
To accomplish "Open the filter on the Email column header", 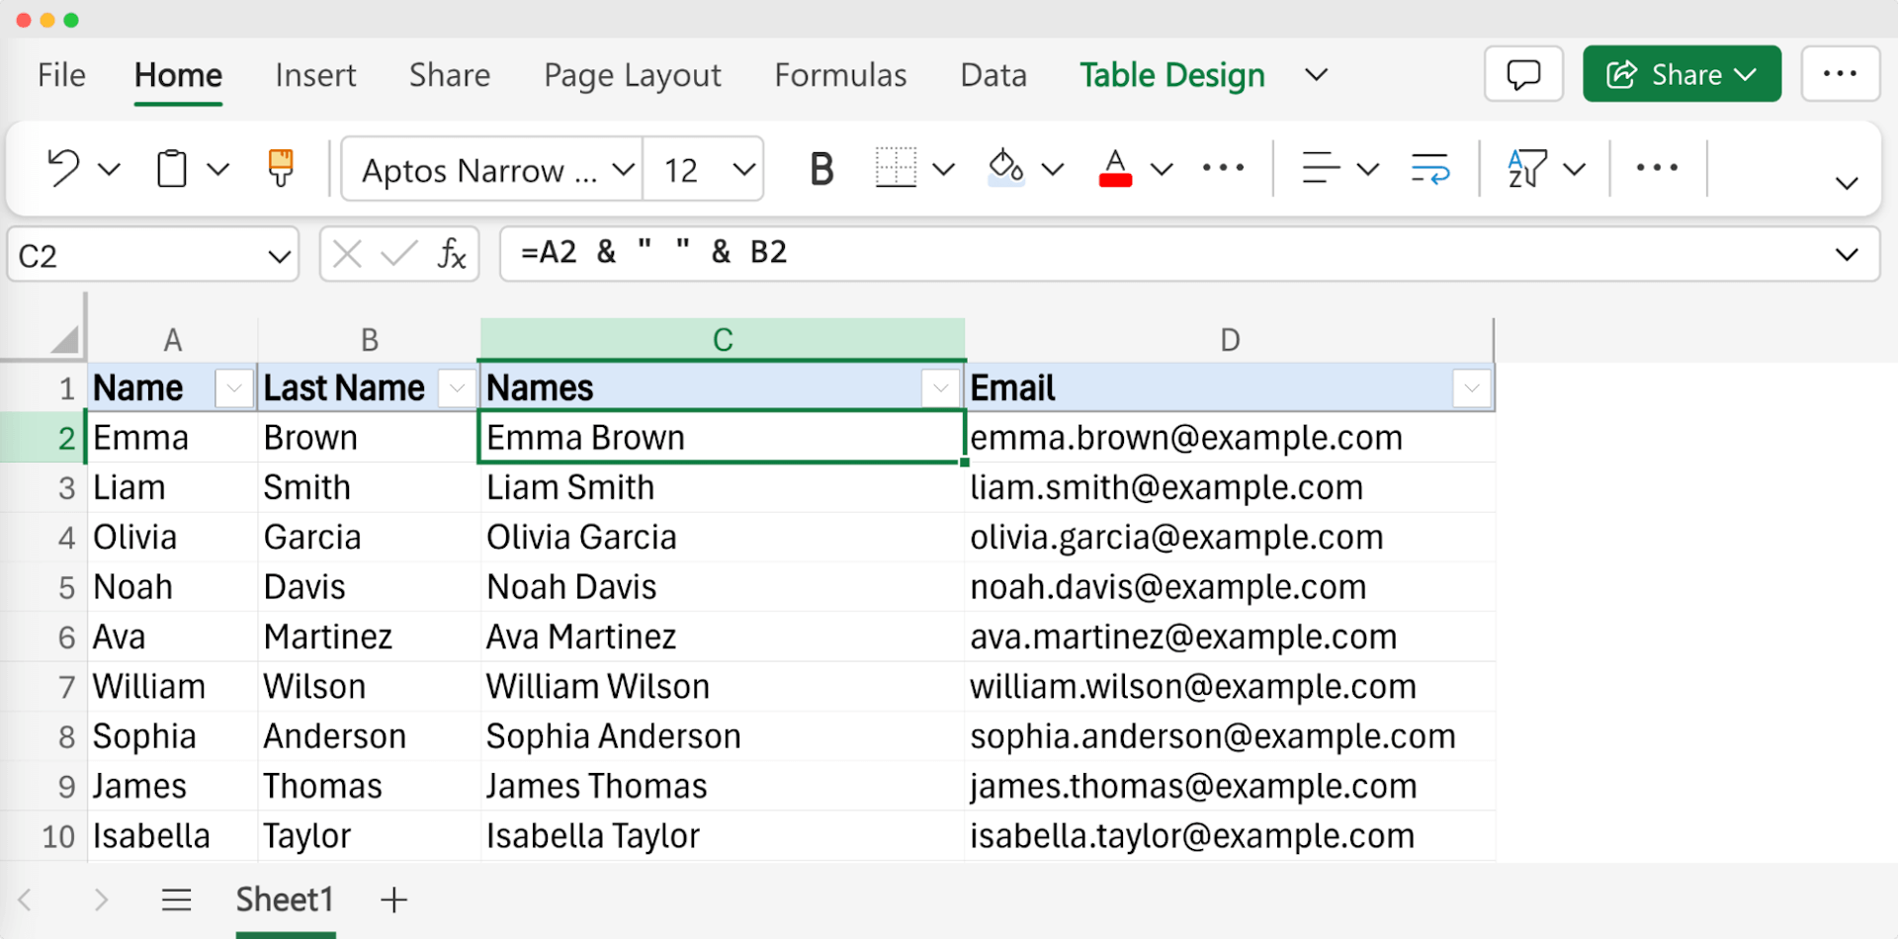I will tap(1471, 387).
